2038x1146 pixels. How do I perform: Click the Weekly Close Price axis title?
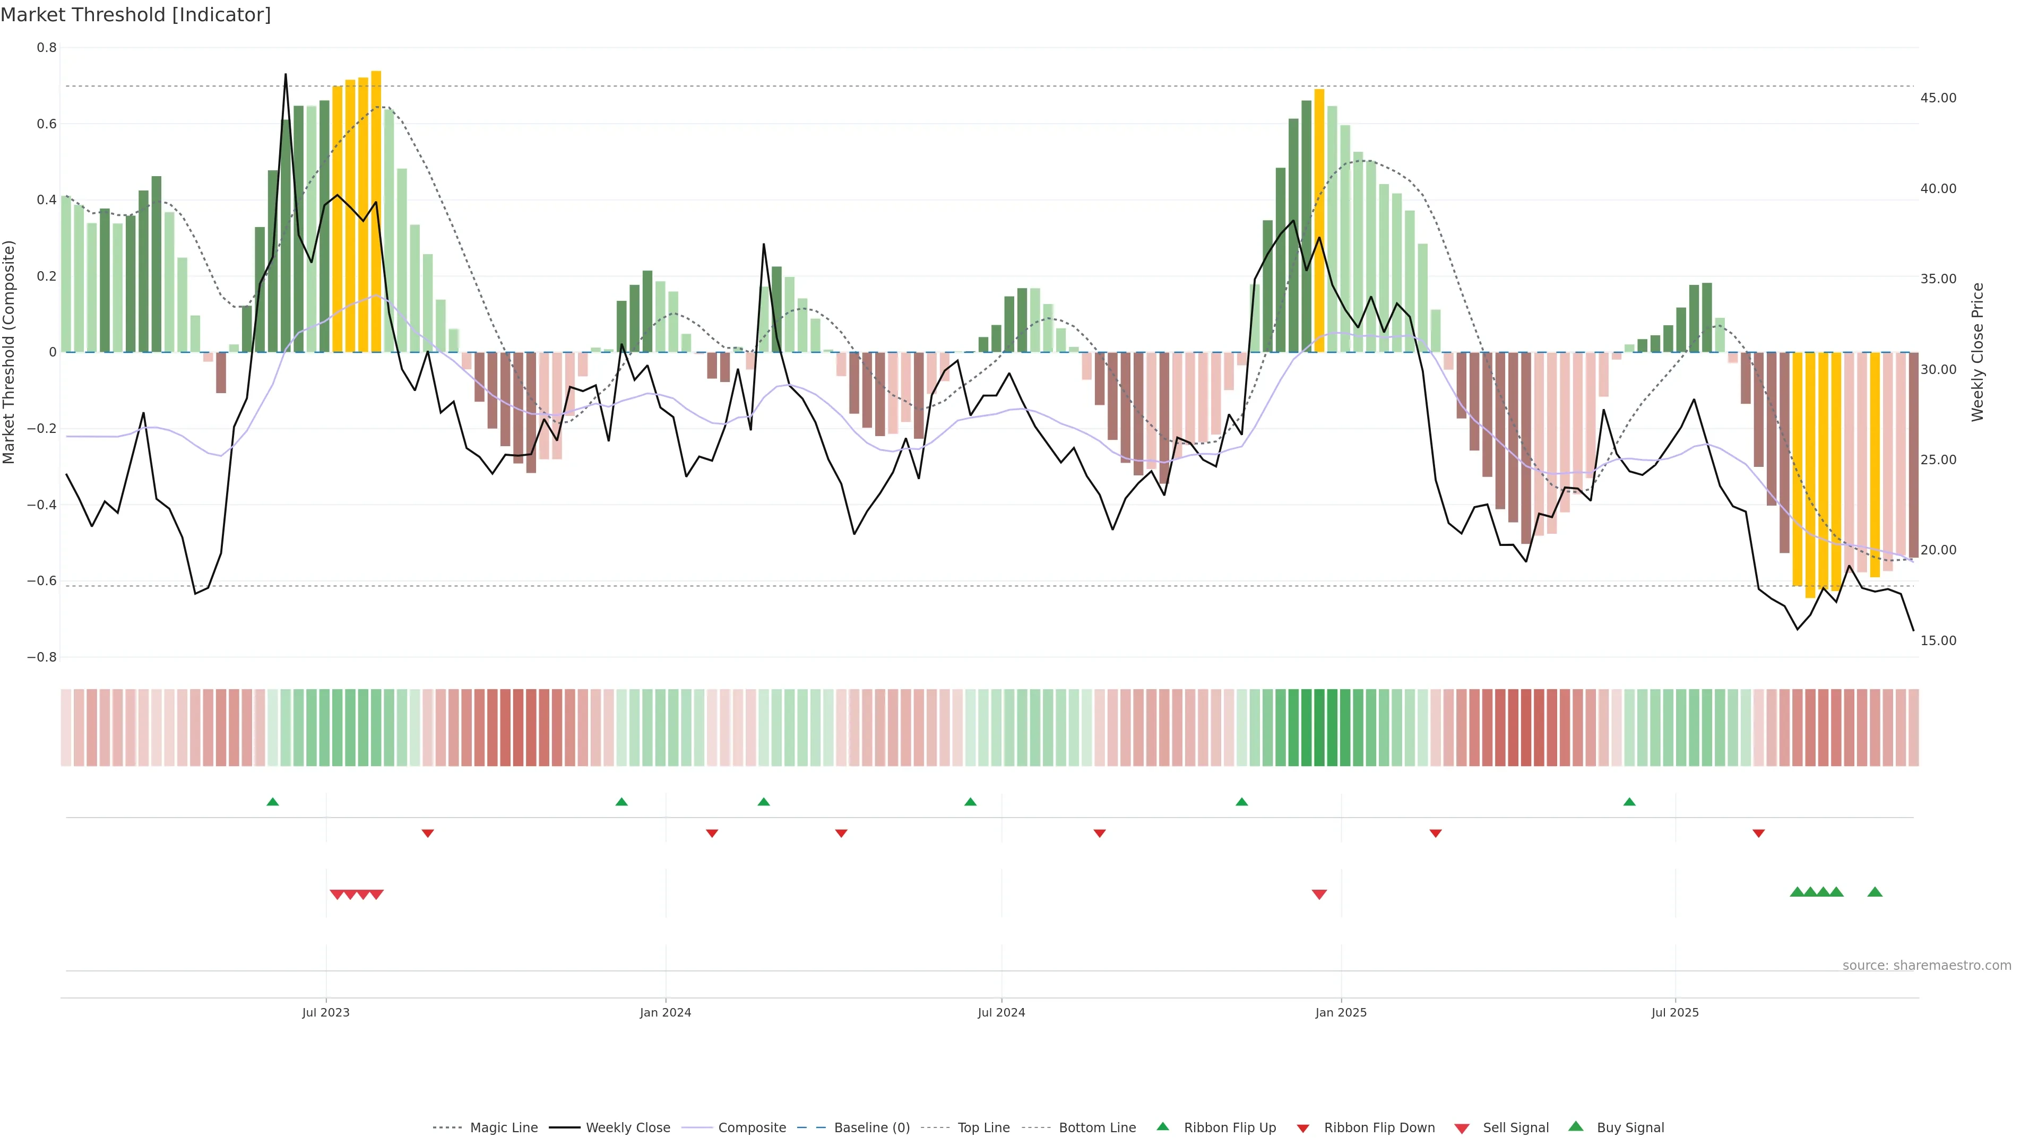tap(1977, 352)
